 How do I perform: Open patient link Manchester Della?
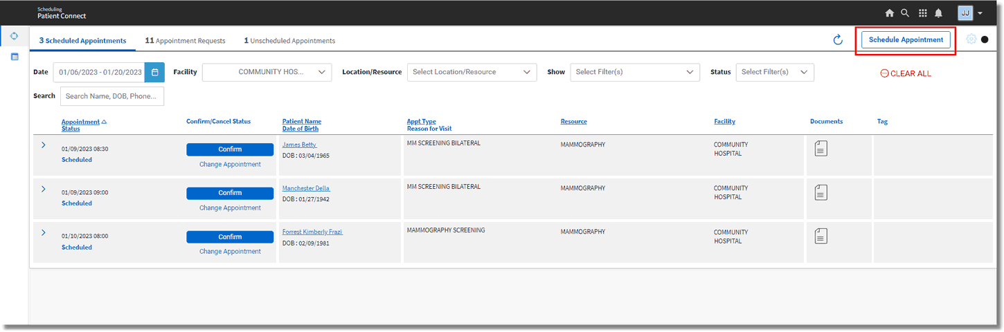click(306, 189)
